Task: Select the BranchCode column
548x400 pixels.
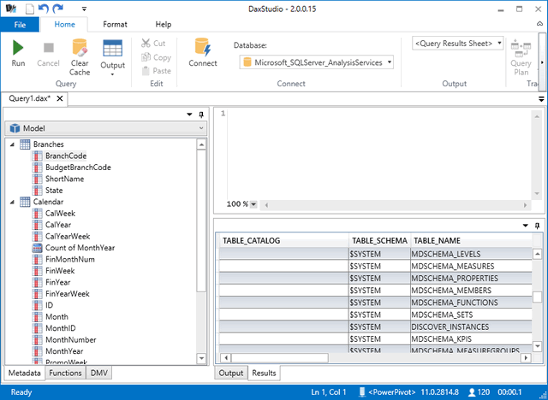Action: [x=66, y=156]
